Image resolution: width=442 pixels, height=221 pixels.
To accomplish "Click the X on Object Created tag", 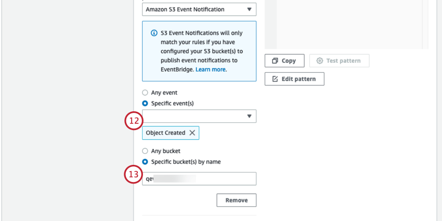I will (192, 133).
